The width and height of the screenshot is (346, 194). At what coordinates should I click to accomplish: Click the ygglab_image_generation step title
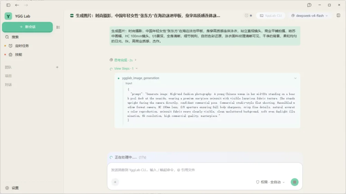[x=140, y=78]
